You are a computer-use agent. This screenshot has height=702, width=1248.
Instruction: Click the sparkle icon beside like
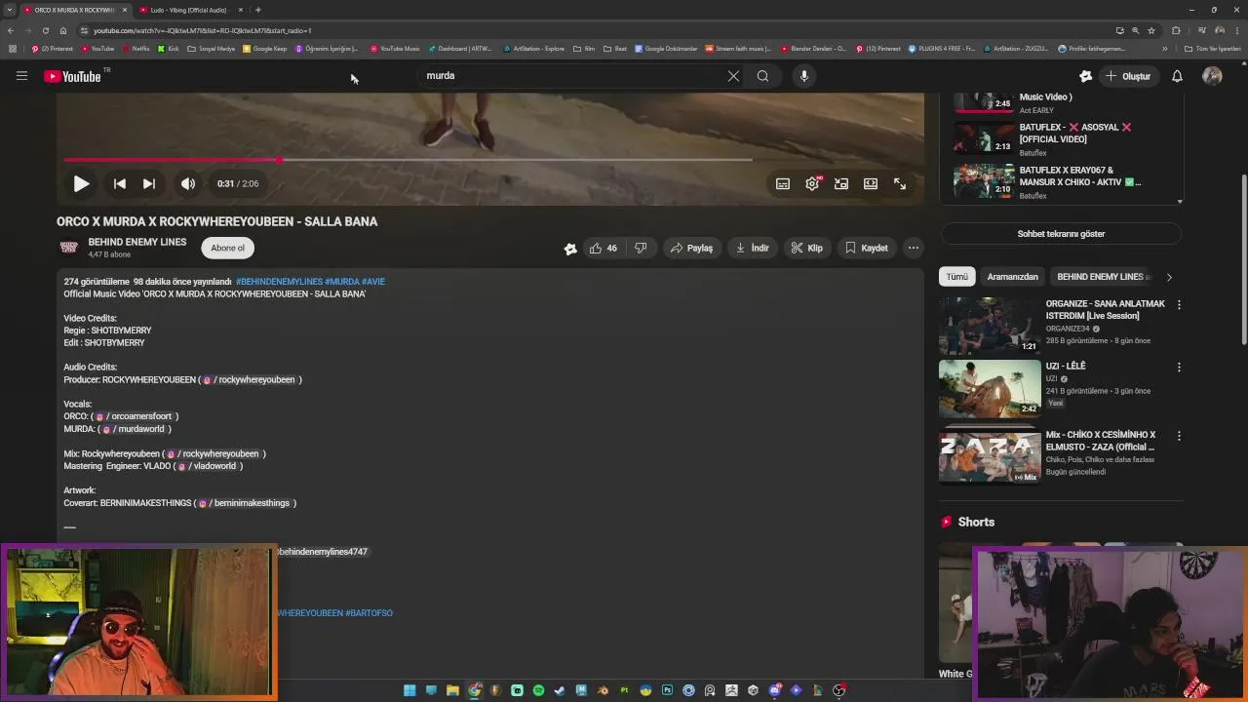(570, 249)
